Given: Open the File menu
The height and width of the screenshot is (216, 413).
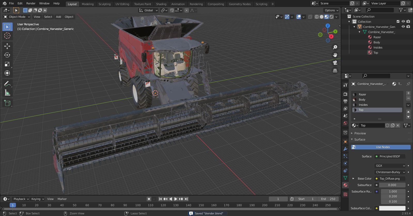Looking at the screenshot, I should click(11, 3).
